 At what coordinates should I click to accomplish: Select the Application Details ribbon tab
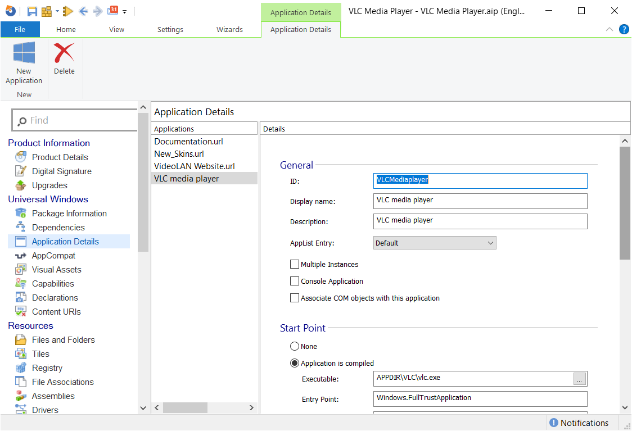pyautogui.click(x=301, y=29)
